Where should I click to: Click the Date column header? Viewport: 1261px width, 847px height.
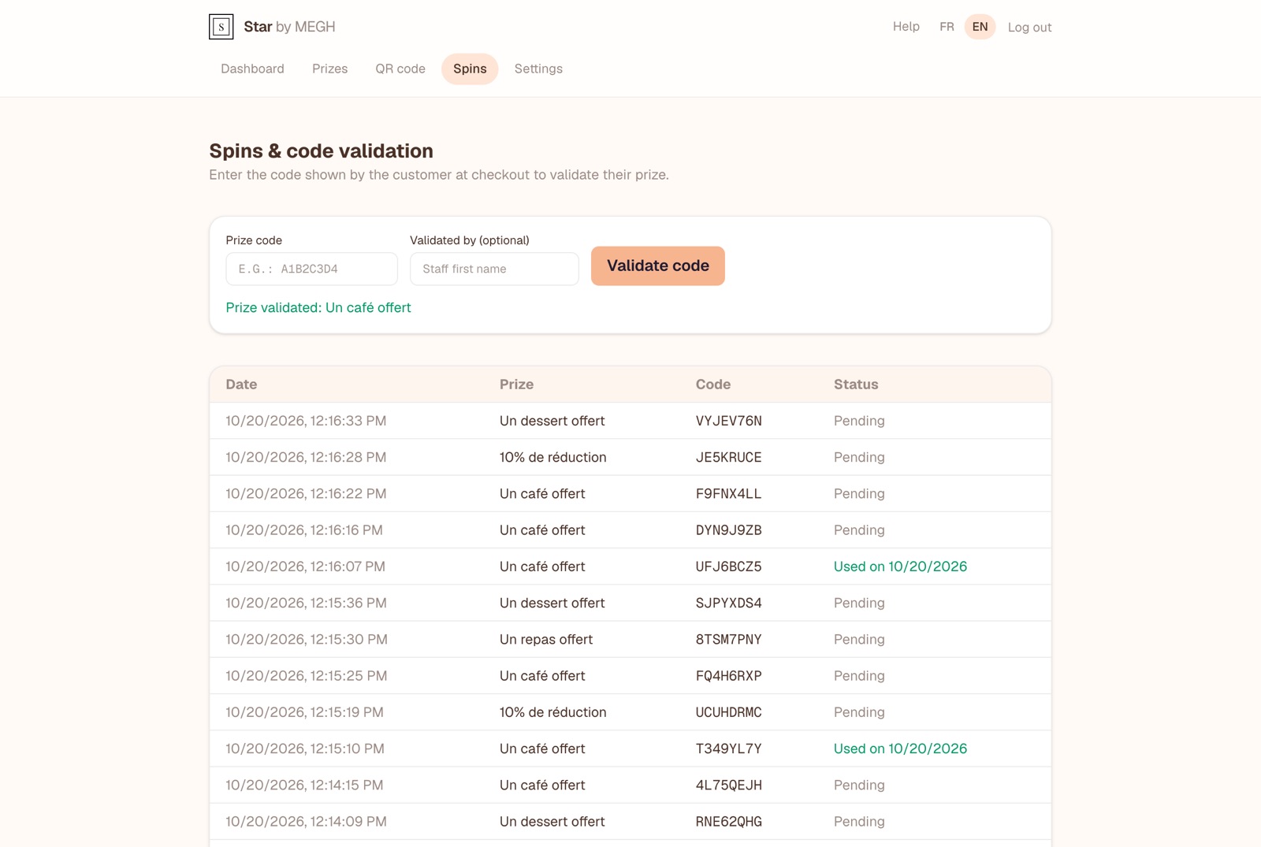click(241, 384)
